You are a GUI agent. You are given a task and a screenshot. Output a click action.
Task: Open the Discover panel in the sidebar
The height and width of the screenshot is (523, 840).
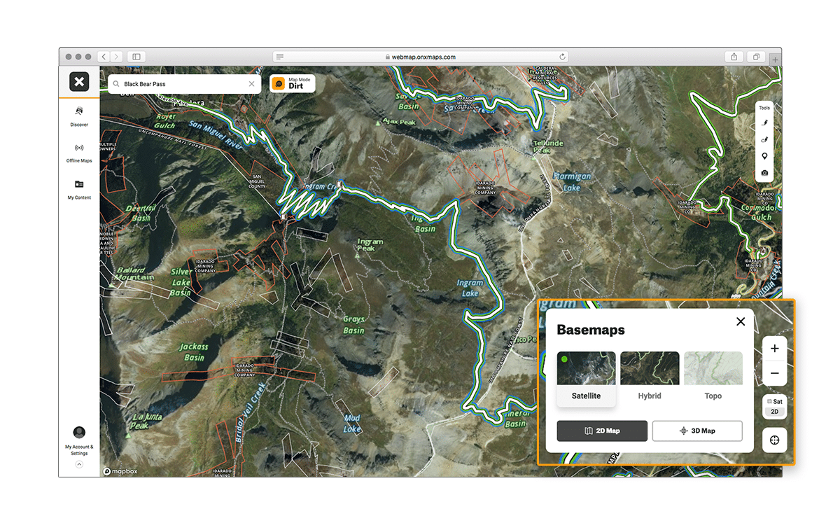click(79, 115)
